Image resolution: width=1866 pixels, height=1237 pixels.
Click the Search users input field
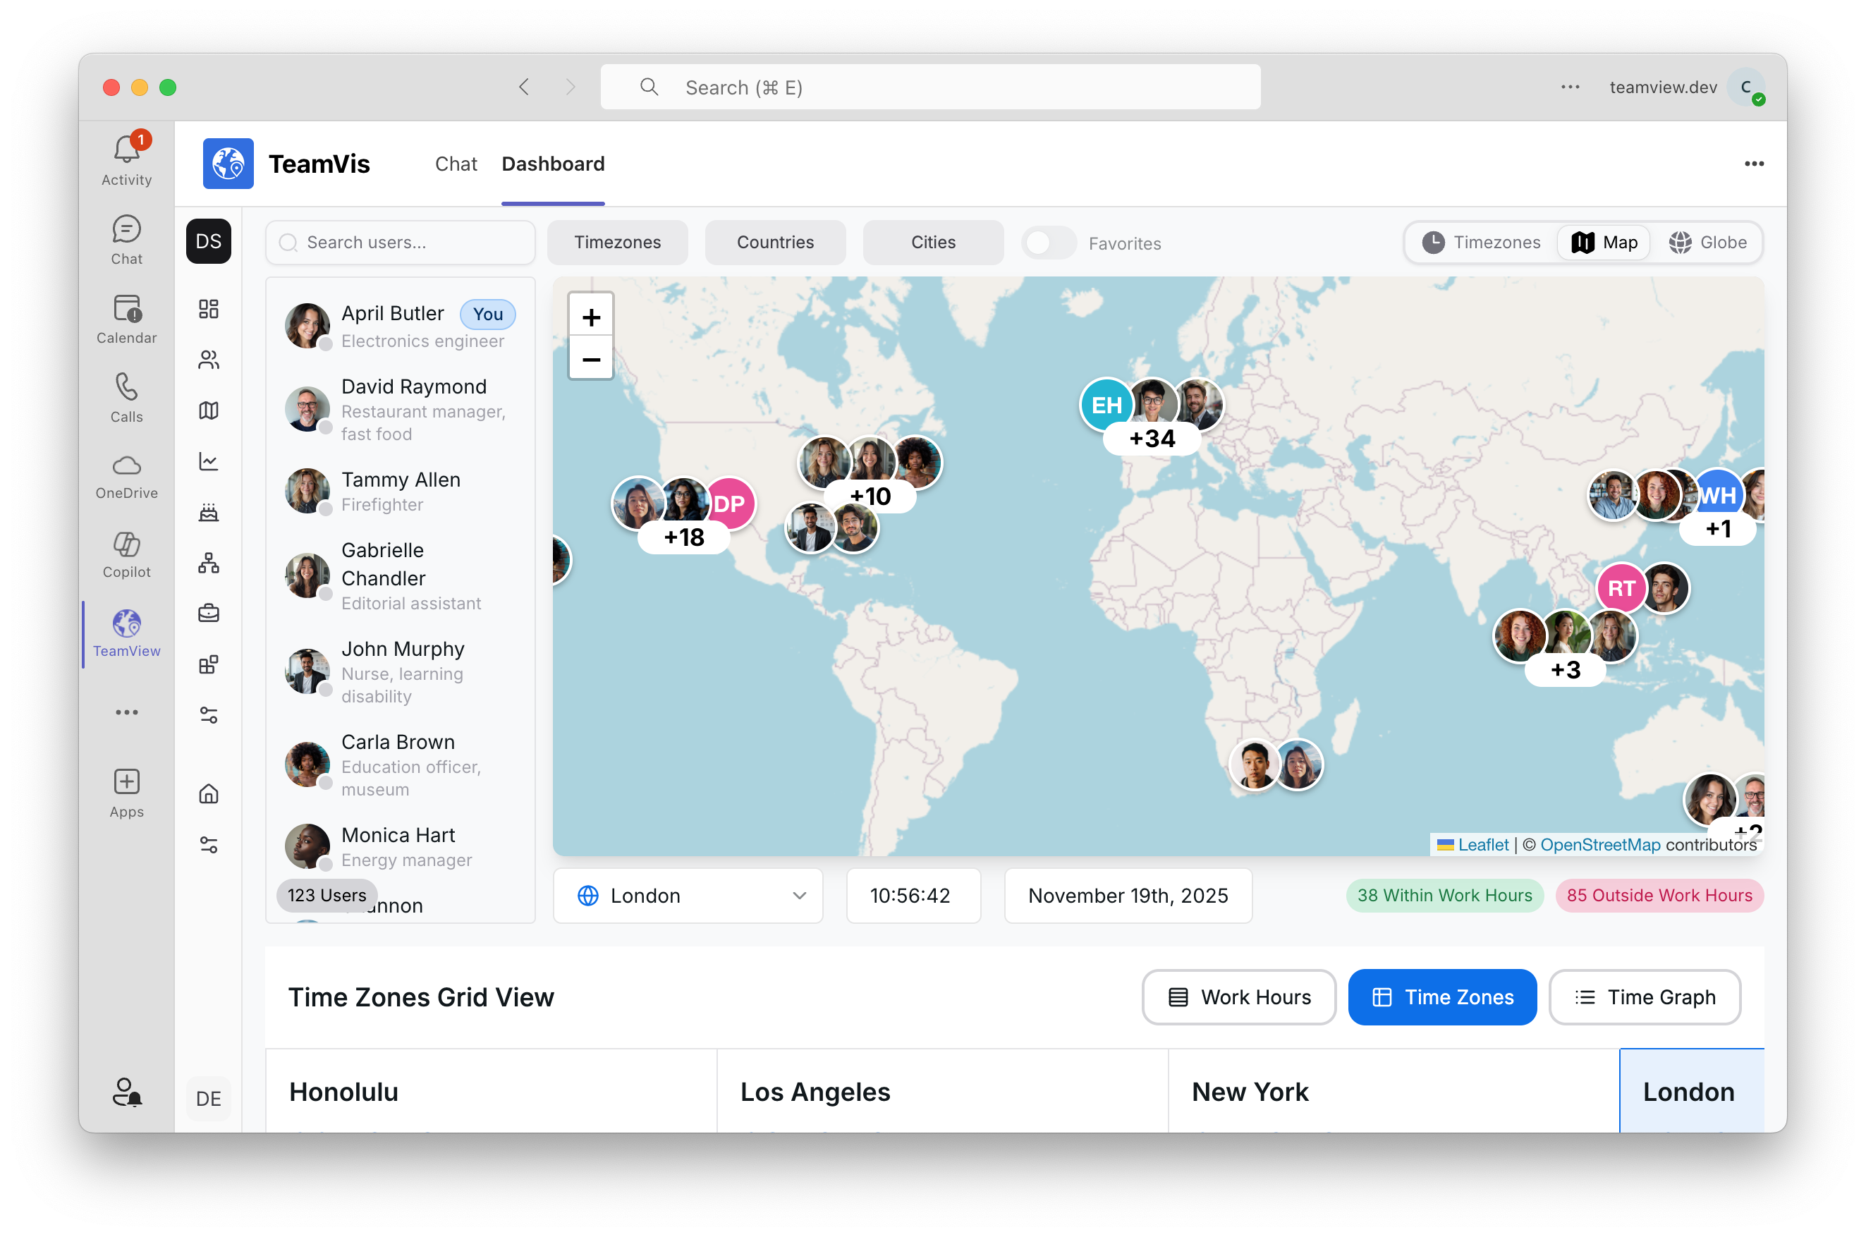401,242
